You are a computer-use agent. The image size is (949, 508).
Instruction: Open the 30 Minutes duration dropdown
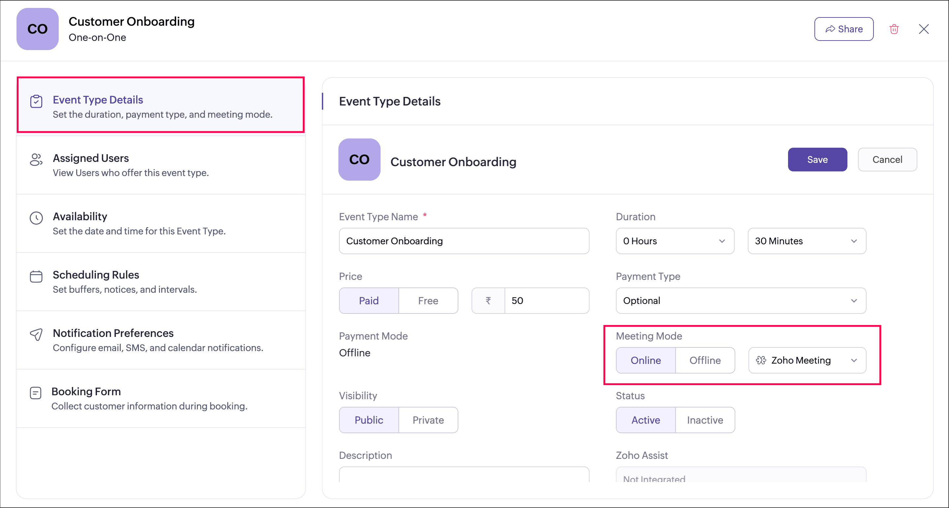806,241
